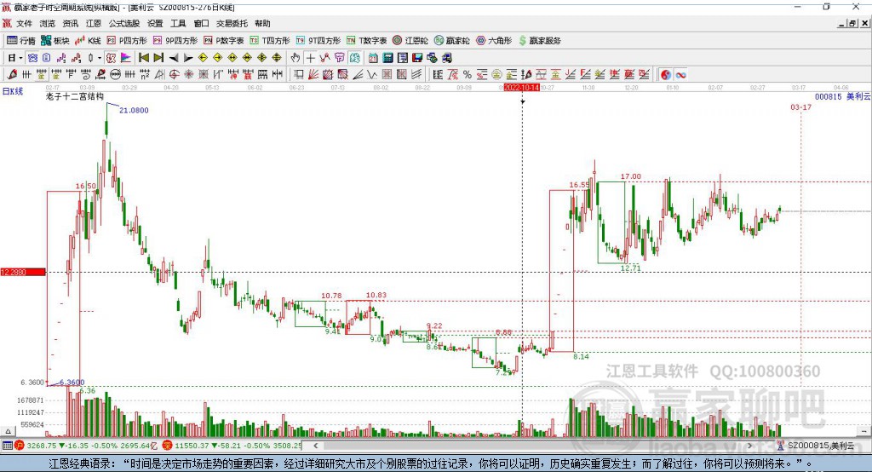Open the 行情 market quotes view
872x472 pixels.
coord(20,41)
